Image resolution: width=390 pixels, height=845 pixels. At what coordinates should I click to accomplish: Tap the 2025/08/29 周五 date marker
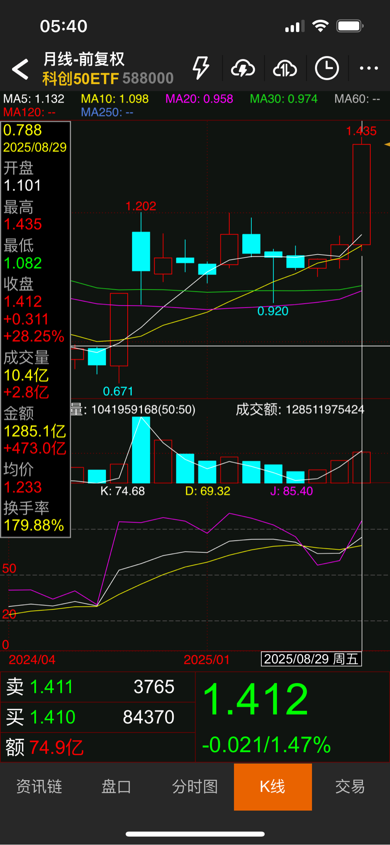pos(311,659)
